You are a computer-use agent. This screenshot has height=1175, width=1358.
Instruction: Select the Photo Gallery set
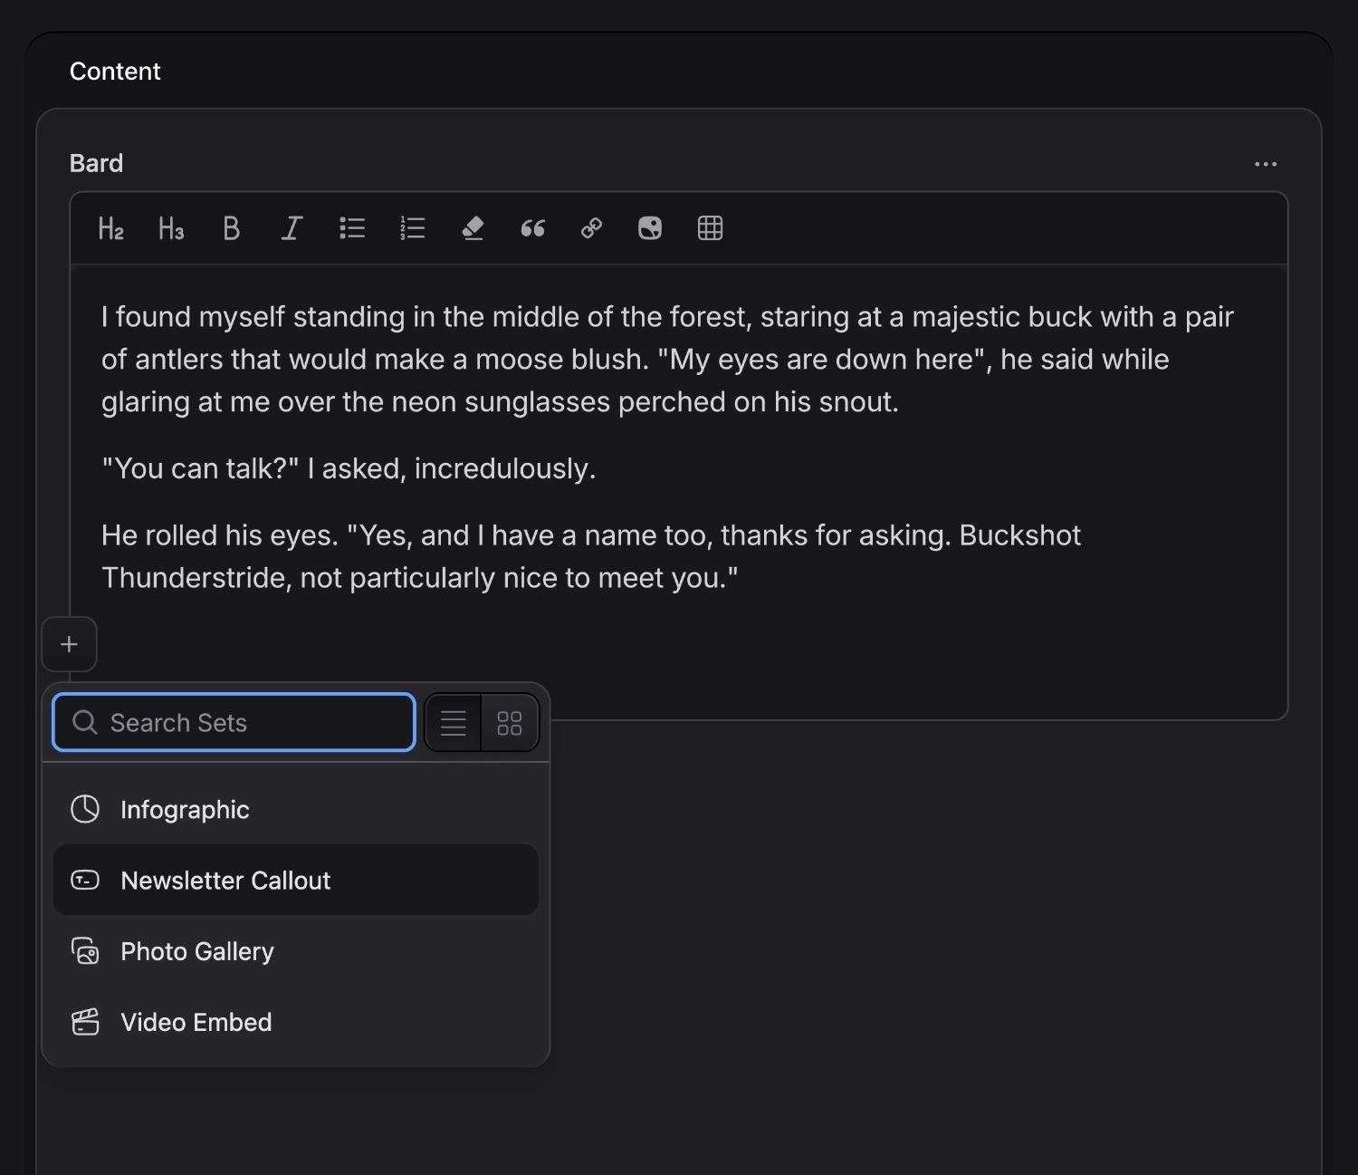coord(197,951)
